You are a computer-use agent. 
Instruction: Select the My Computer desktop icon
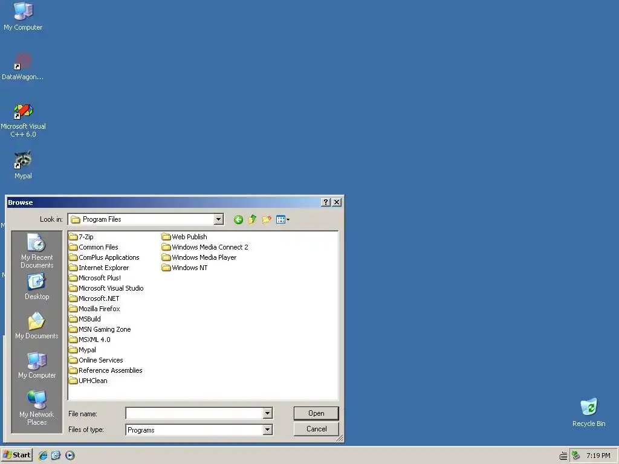click(23, 16)
